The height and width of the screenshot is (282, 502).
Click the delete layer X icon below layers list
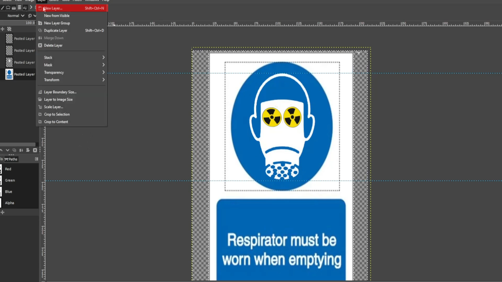(35, 150)
